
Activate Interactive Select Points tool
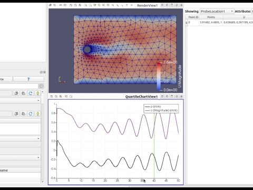click(x=122, y=5)
